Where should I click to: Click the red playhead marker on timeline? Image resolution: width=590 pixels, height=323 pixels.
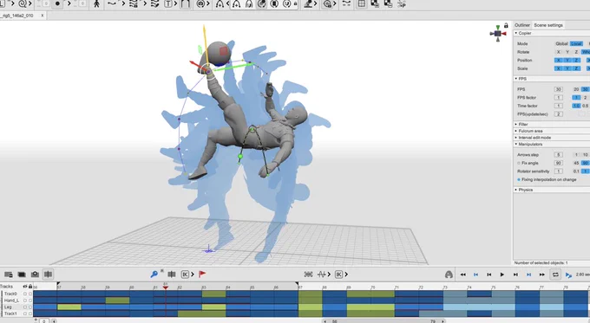[166, 287]
